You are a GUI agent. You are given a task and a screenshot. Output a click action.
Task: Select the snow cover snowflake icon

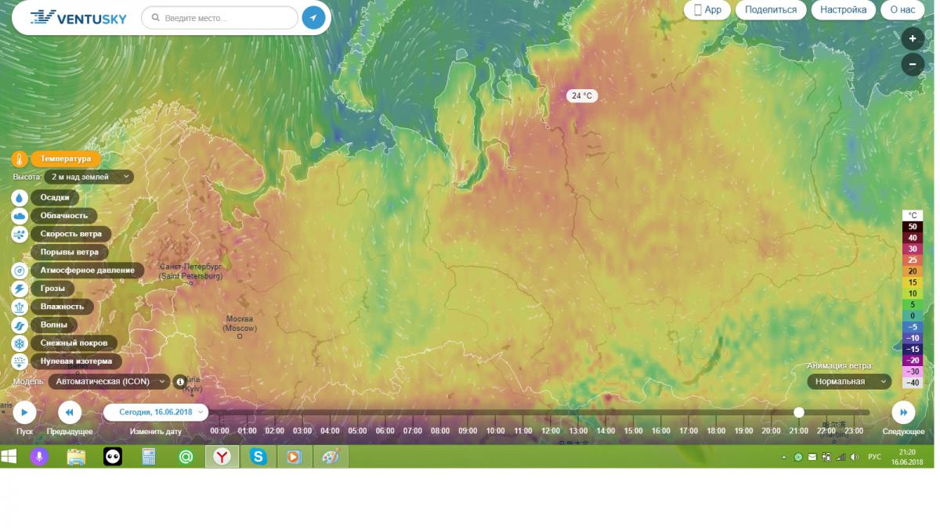20,343
